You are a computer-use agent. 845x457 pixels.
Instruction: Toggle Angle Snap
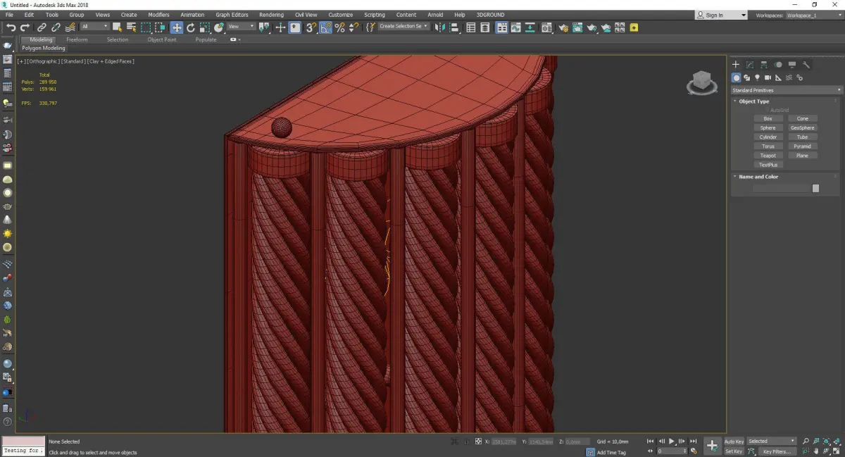click(326, 27)
